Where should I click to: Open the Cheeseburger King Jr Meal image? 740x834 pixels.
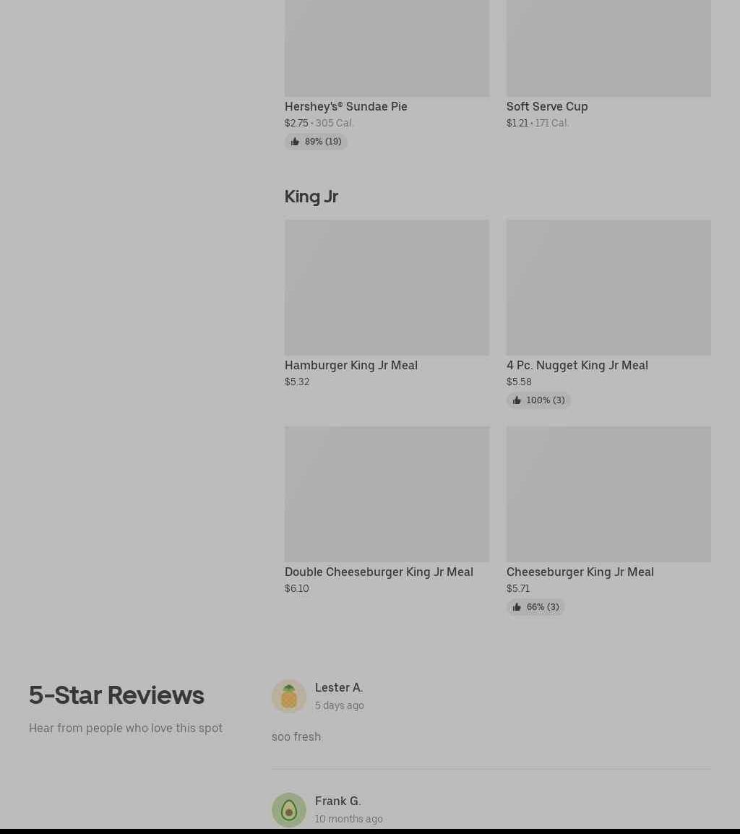(608, 494)
